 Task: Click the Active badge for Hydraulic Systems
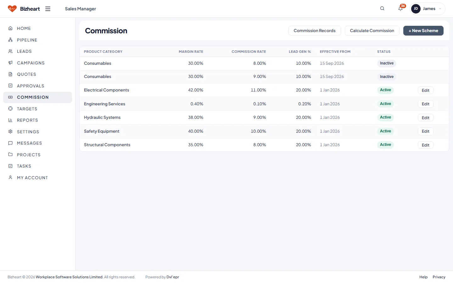point(385,117)
